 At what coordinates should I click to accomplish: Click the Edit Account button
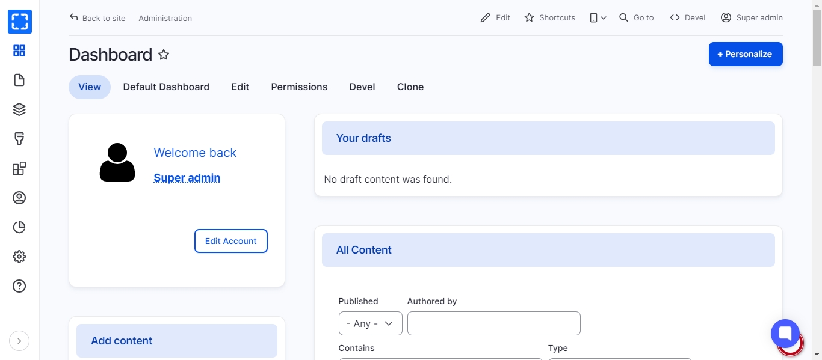tap(230, 241)
